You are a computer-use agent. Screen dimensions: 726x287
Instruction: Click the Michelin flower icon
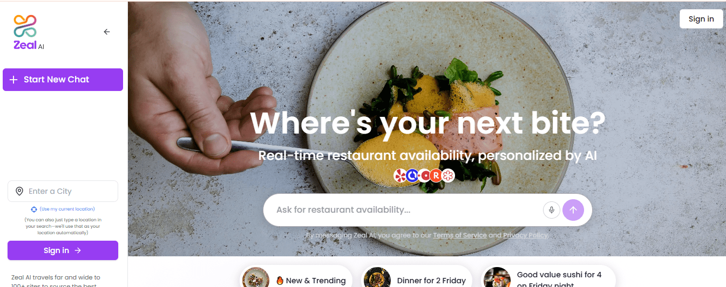point(448,176)
